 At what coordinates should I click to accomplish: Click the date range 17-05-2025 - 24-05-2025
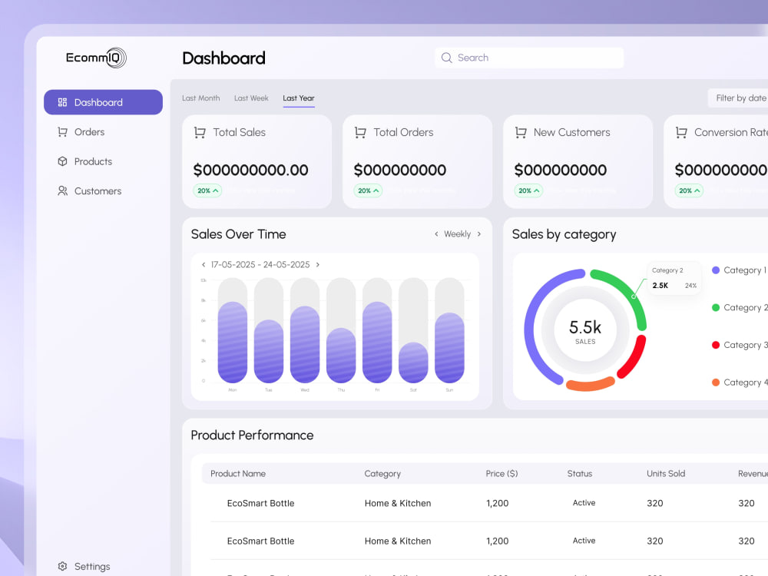click(260, 264)
